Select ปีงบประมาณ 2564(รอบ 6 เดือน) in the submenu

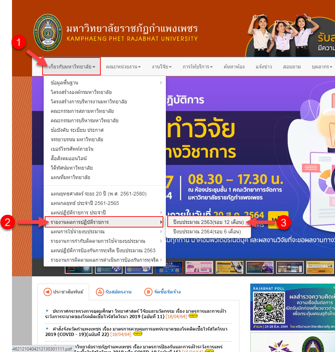coord(208,232)
